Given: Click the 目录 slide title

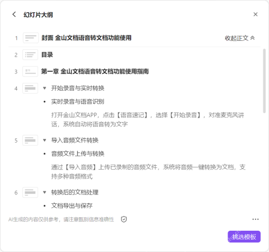Looking at the screenshot, I should tap(47, 55).
